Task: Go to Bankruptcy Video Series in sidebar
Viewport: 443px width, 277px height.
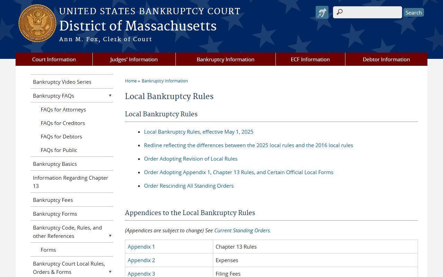Action: tap(62, 82)
